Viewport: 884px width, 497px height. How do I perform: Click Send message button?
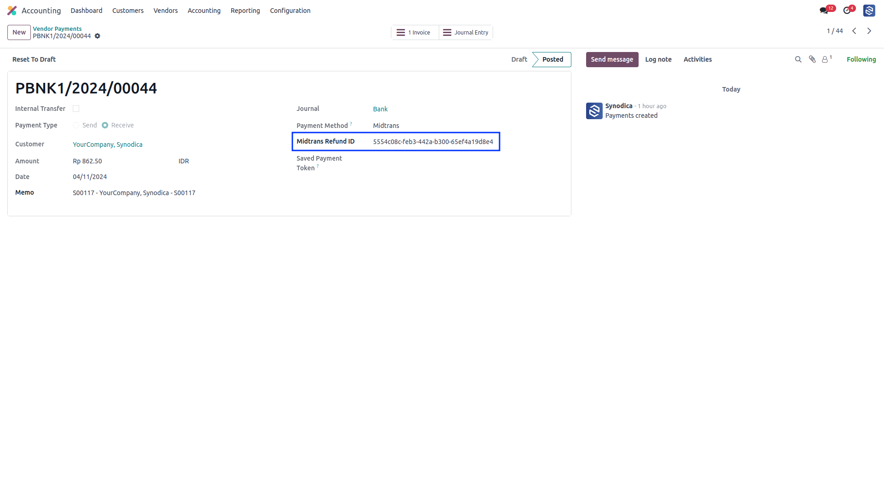tap(612, 59)
